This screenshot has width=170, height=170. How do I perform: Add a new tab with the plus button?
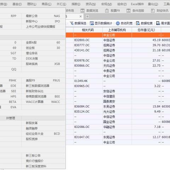pos(87,17)
